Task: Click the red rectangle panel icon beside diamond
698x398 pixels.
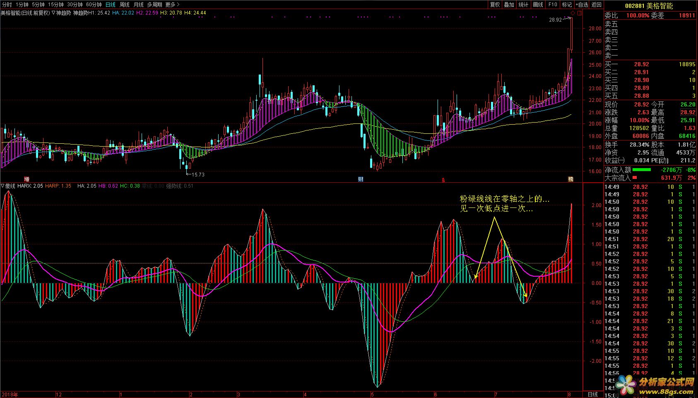Action: [x=580, y=13]
